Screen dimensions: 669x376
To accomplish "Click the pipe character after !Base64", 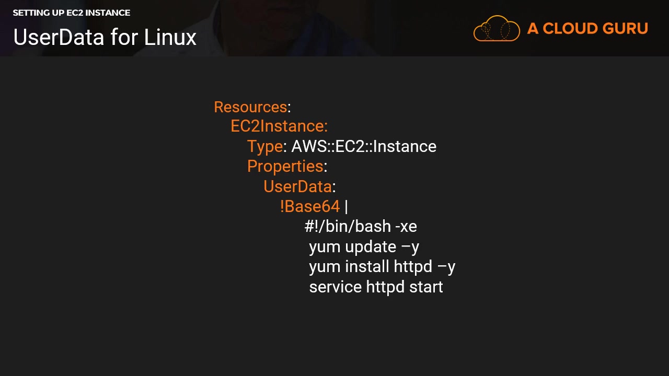I will (346, 207).
